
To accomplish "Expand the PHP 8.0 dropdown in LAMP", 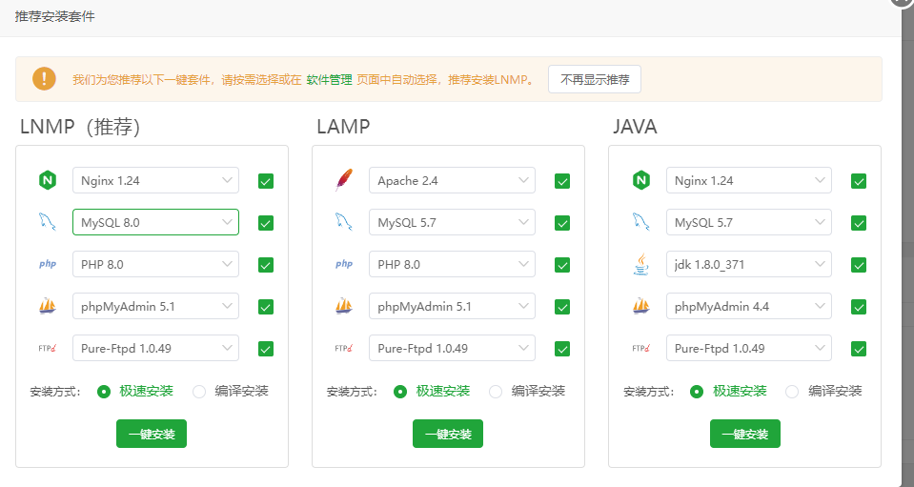I will click(452, 264).
